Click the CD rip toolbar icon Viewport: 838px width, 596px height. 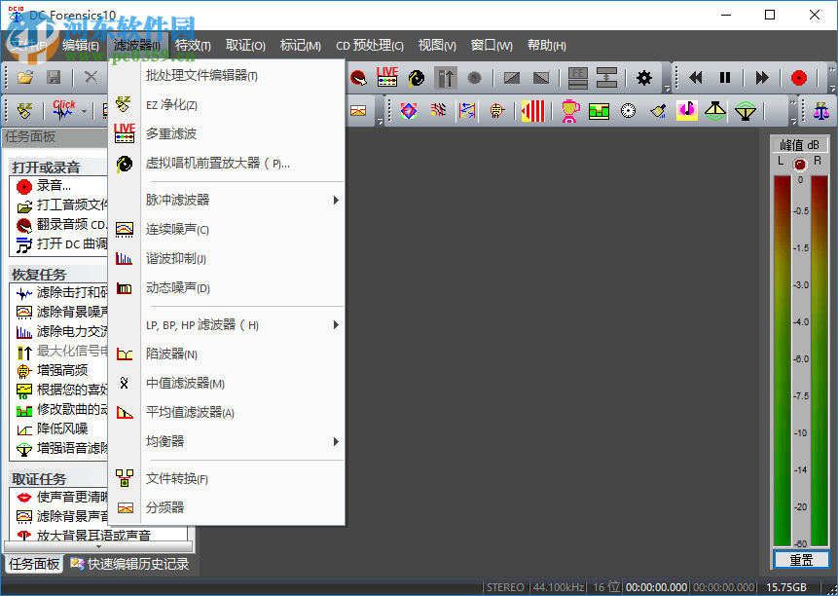358,78
